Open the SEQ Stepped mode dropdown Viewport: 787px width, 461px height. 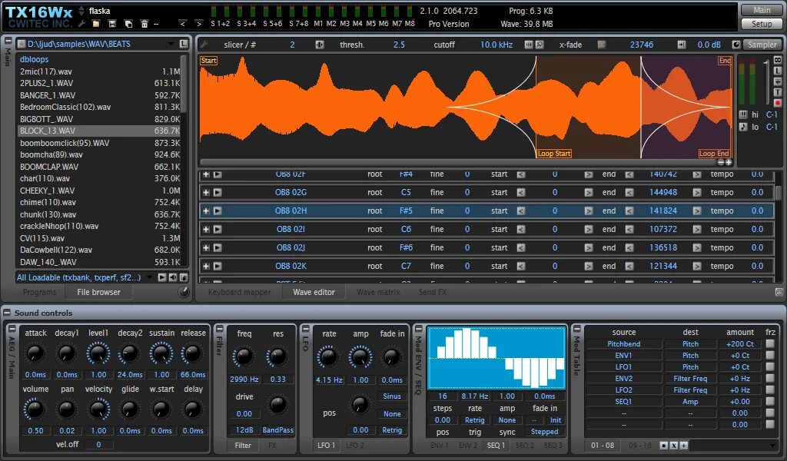click(x=544, y=432)
